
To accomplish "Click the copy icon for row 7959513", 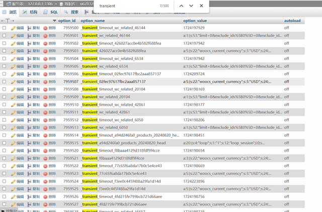I will pyautogui.click(x=29, y=128).
